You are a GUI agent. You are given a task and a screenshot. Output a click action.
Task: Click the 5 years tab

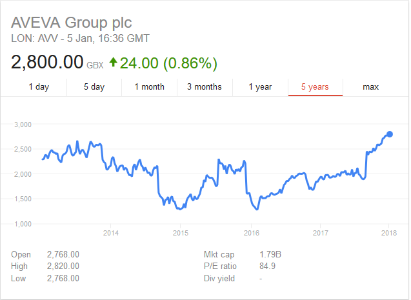pos(316,86)
